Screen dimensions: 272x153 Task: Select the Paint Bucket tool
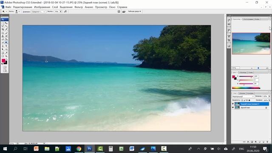[x=6, y=39]
